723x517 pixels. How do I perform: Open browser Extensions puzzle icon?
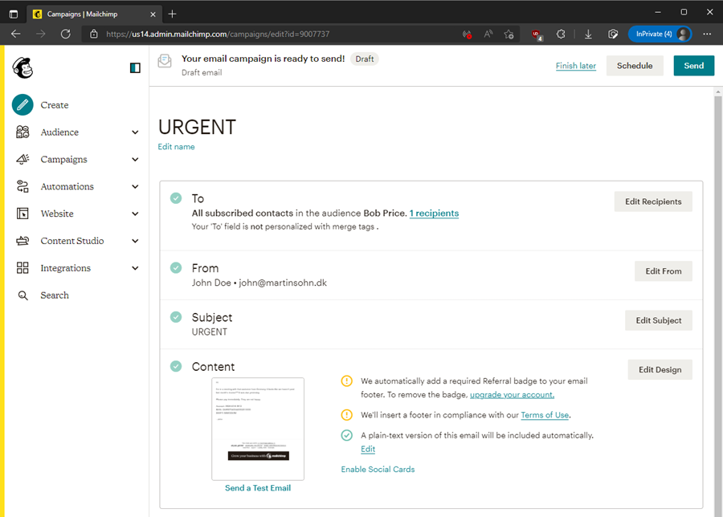point(561,34)
